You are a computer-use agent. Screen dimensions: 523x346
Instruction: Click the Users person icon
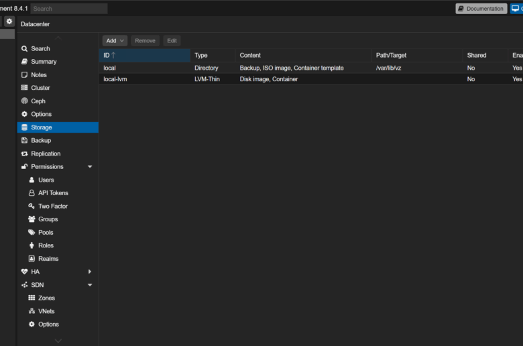[x=32, y=180]
